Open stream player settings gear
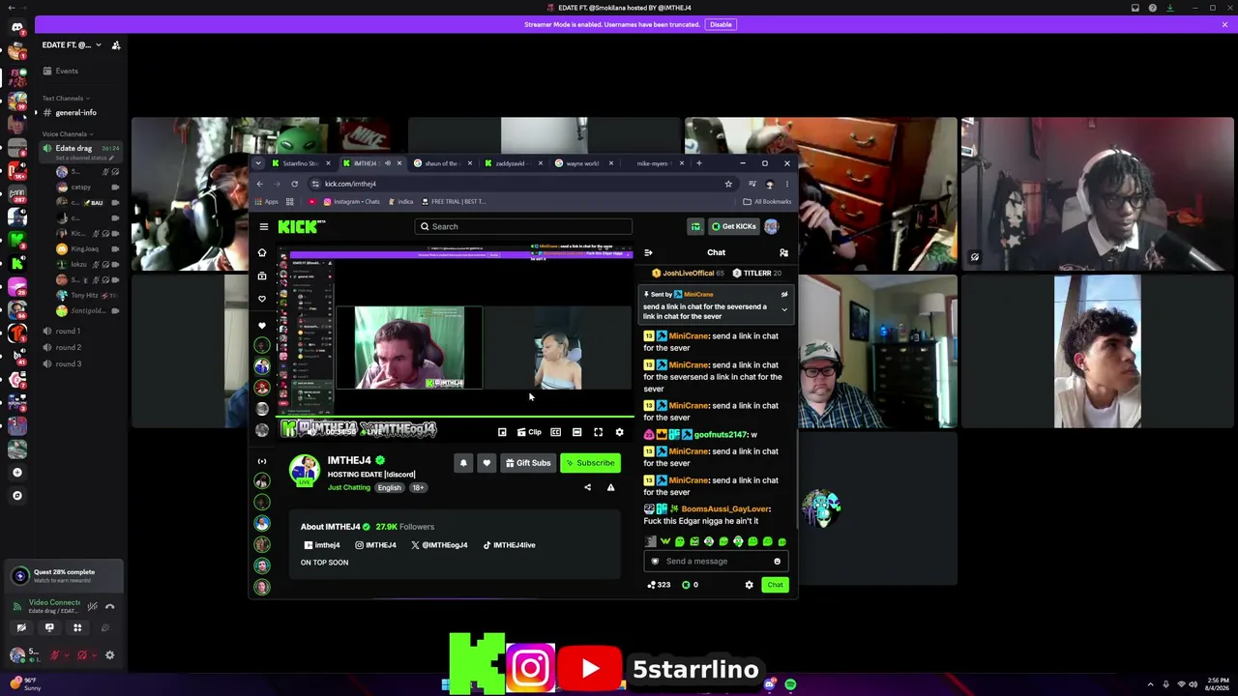This screenshot has height=696, width=1238. 619,432
